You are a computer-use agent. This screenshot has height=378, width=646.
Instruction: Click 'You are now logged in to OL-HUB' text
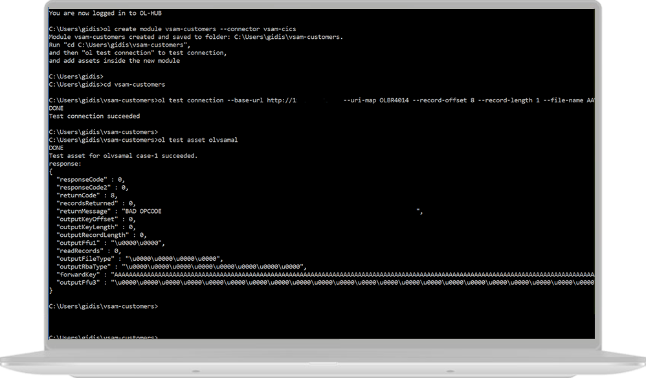pos(105,13)
